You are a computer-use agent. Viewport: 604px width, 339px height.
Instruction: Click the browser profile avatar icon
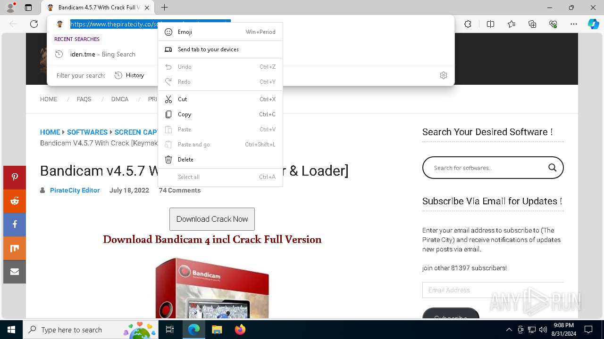click(x=10, y=8)
